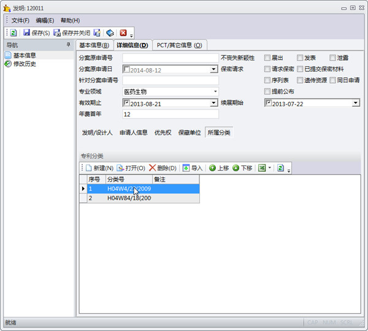Open the 文件(F) menu
This screenshot has width=368, height=331.
[x=20, y=20]
